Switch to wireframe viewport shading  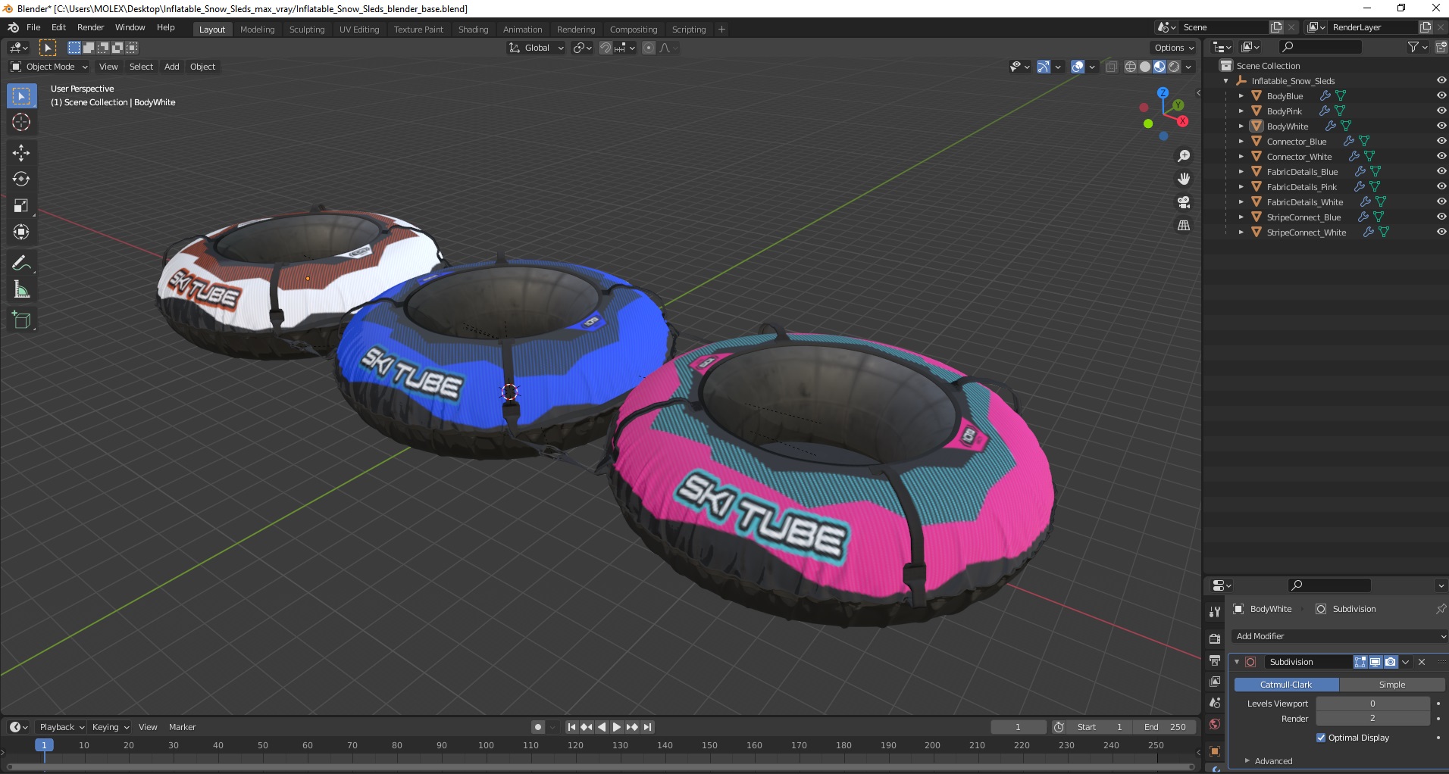[x=1131, y=67]
